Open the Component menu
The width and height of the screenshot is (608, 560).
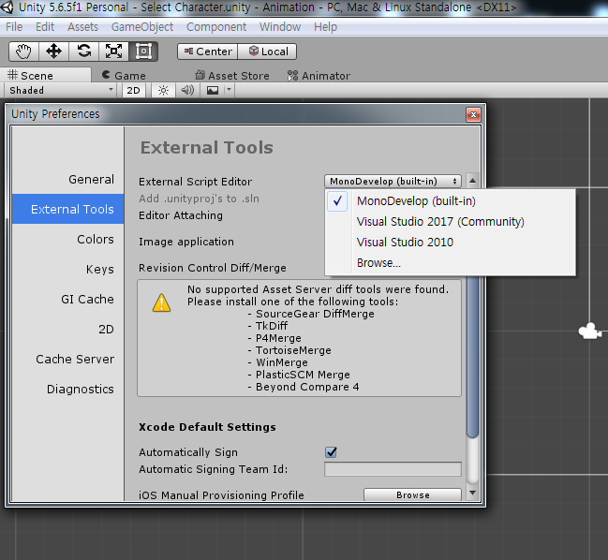click(216, 27)
